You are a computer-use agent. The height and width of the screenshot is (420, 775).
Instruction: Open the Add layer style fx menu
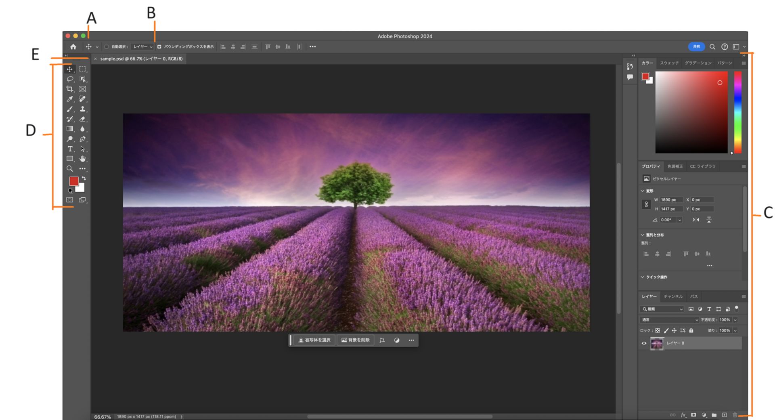tap(683, 415)
